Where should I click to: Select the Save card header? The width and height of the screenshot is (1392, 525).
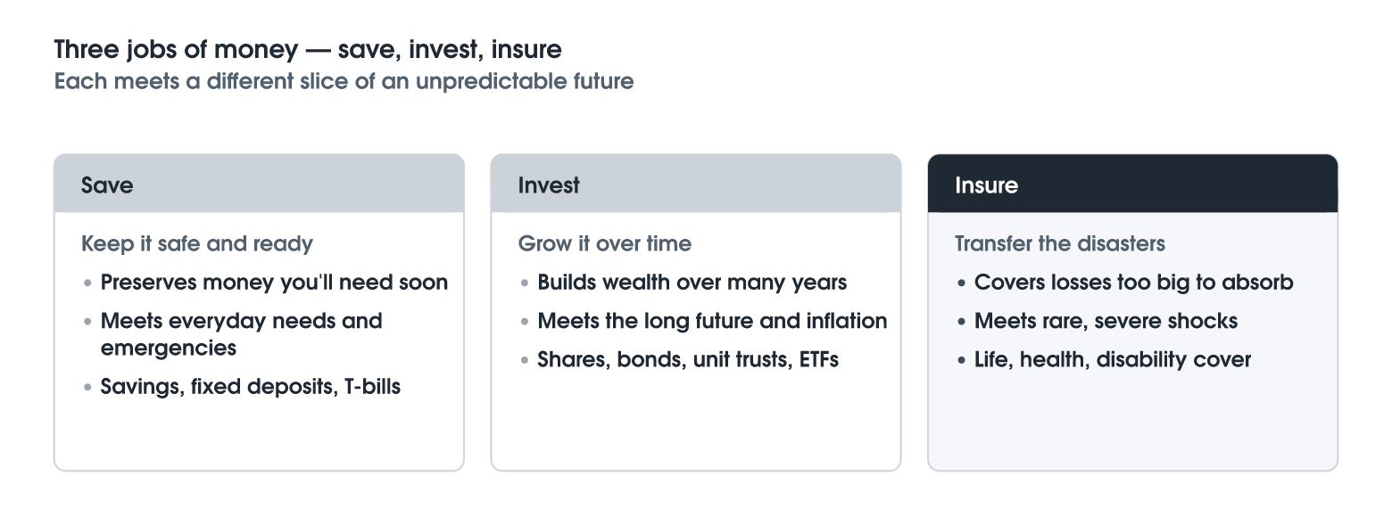coord(259,184)
